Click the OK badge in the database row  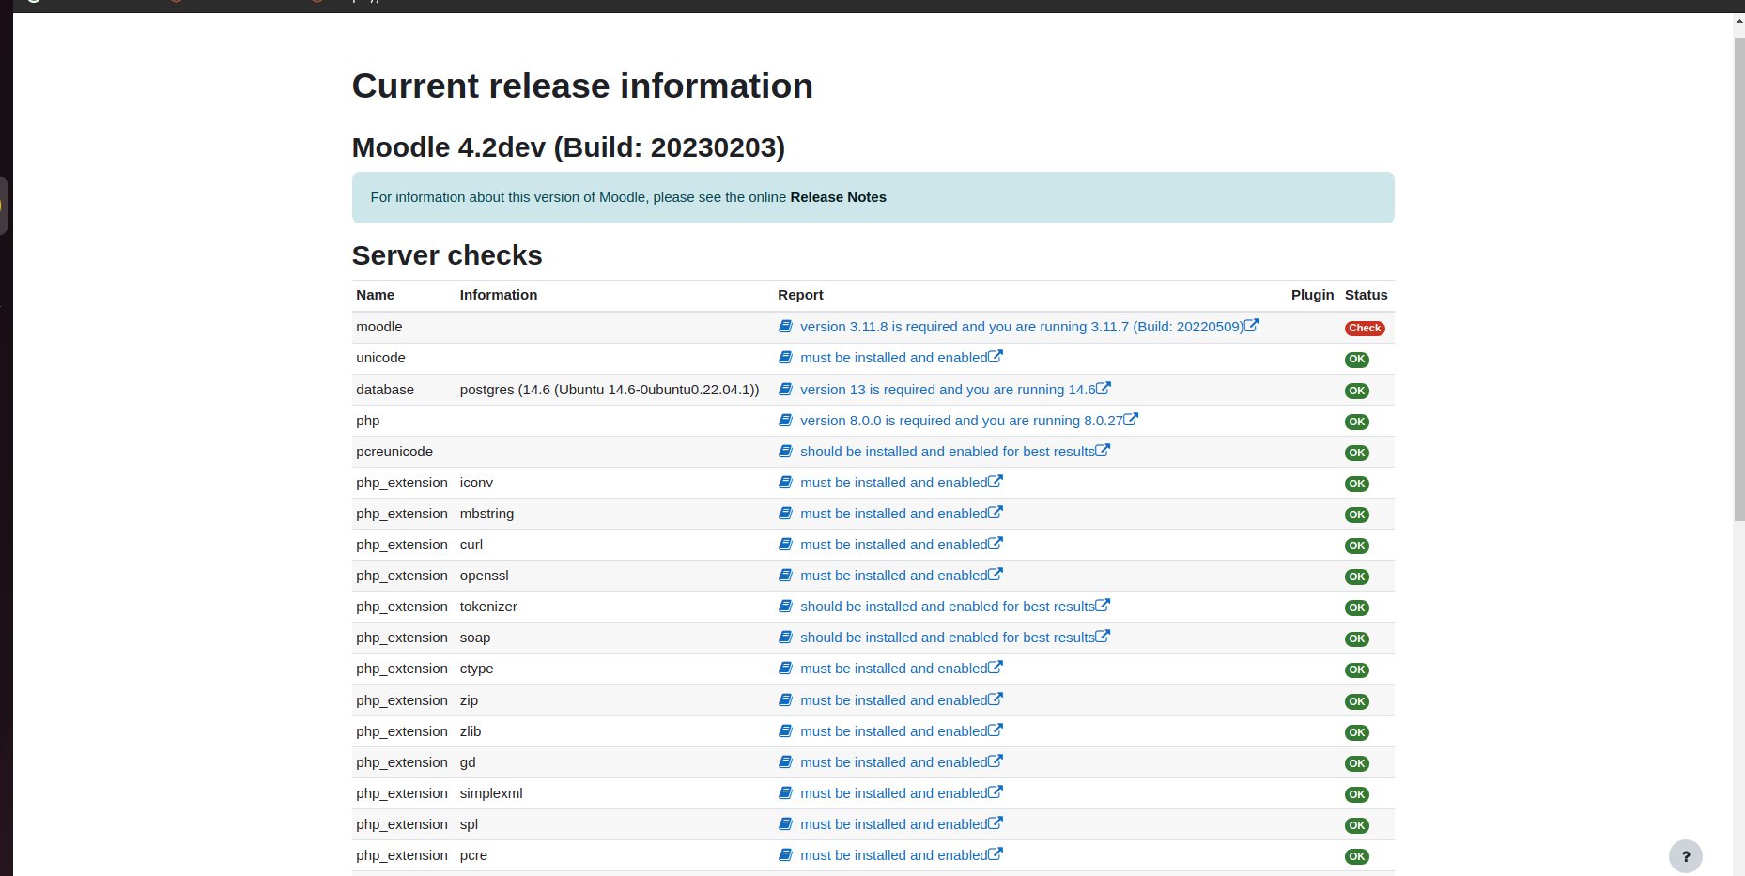coord(1356,391)
